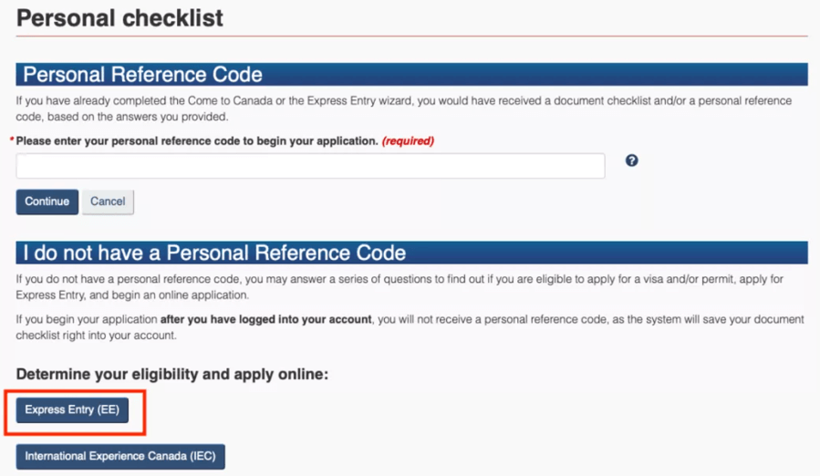The height and width of the screenshot is (476, 820).
Task: Click the paragraph about answering a series of questions
Action: (400, 287)
